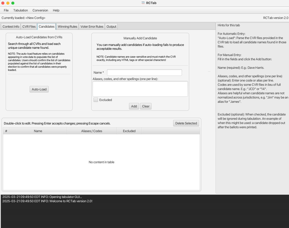Switch to the Output tab

111,26
